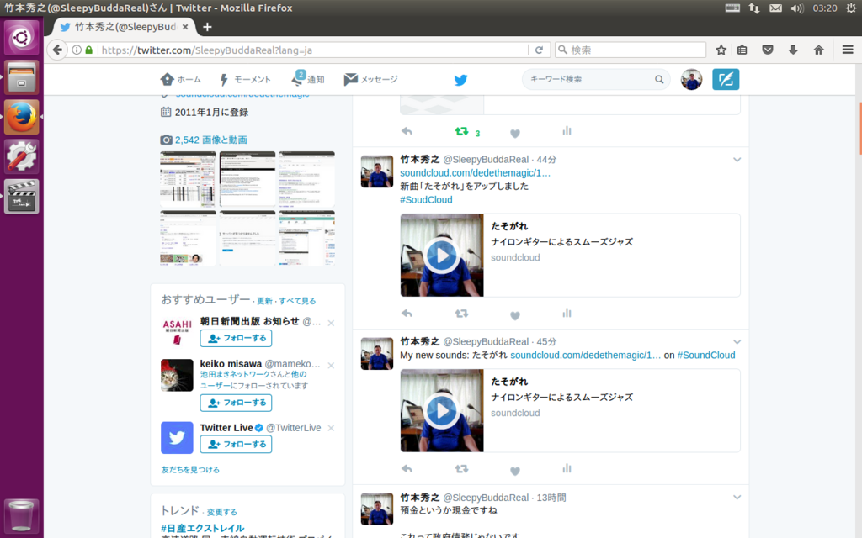
Task: Click 友だちを見つける link
Action: [190, 469]
